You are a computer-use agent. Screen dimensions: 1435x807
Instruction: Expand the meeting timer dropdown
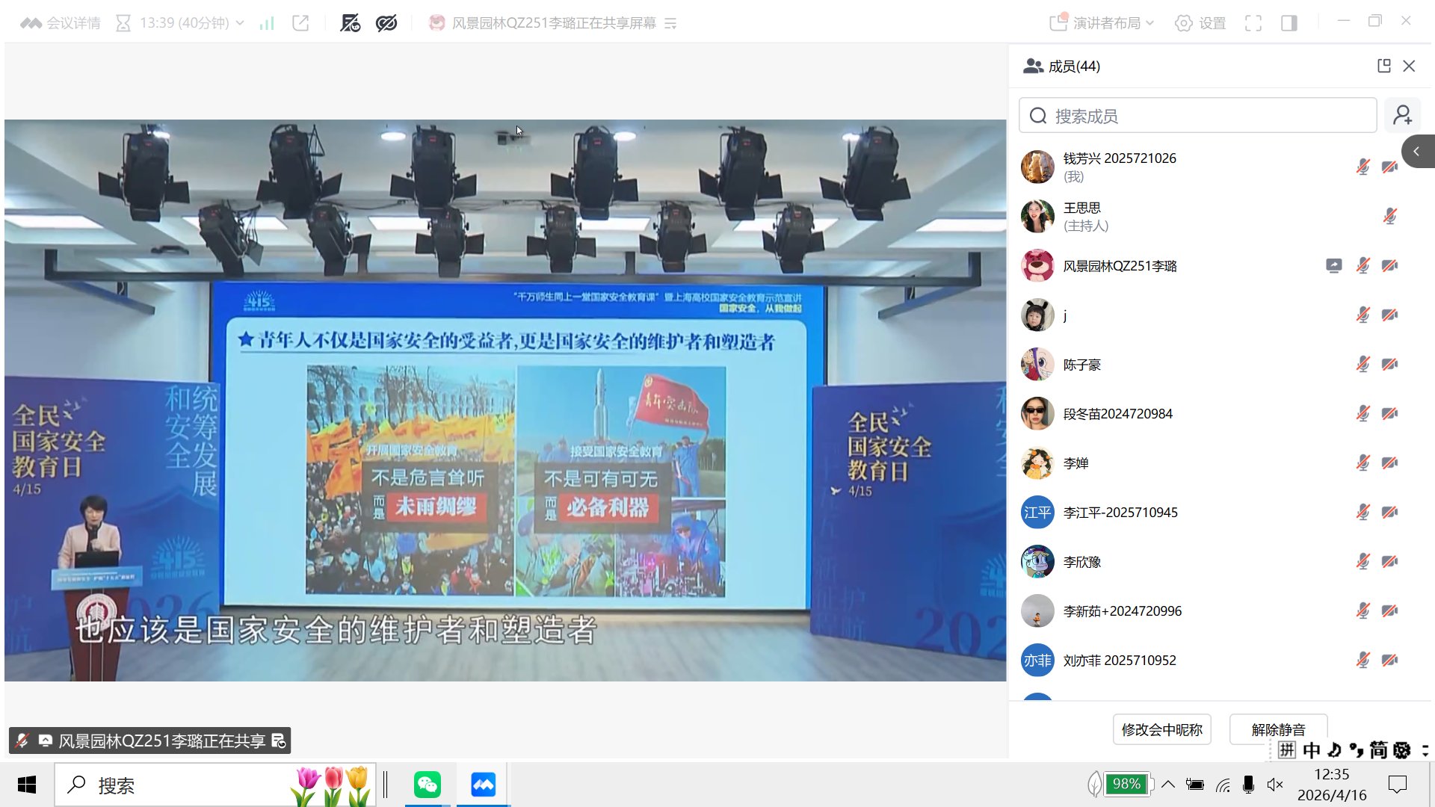point(240,23)
